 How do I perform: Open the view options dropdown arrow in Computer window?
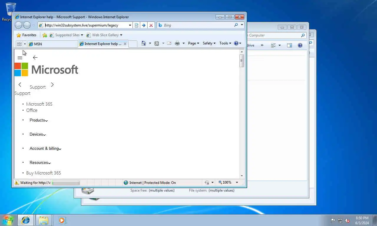pyautogui.click(x=280, y=45)
